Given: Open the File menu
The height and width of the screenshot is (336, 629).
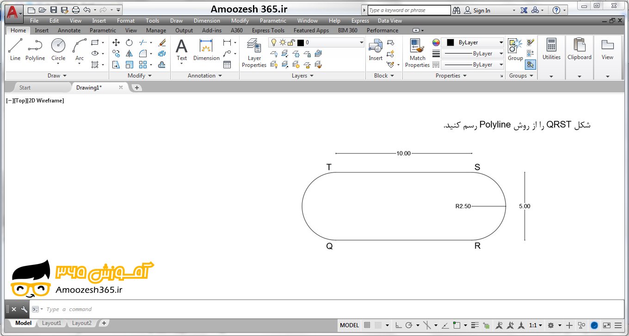Looking at the screenshot, I should click(34, 21).
